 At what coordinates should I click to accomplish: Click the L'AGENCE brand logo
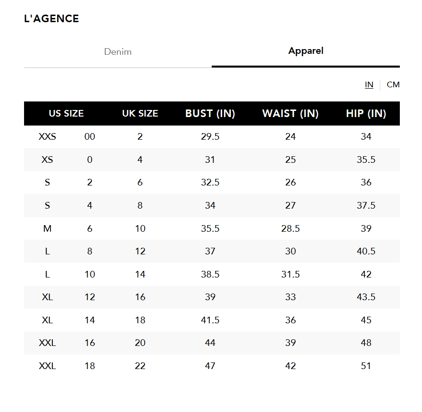point(51,19)
